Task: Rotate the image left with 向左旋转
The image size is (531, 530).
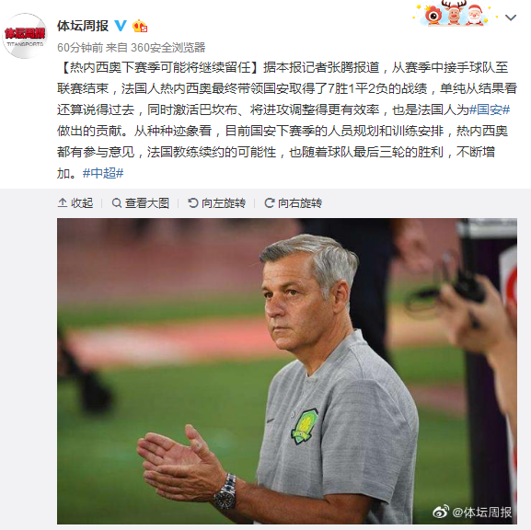Action: 217,202
